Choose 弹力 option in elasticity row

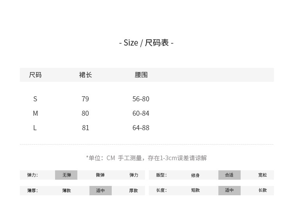[x=134, y=175]
